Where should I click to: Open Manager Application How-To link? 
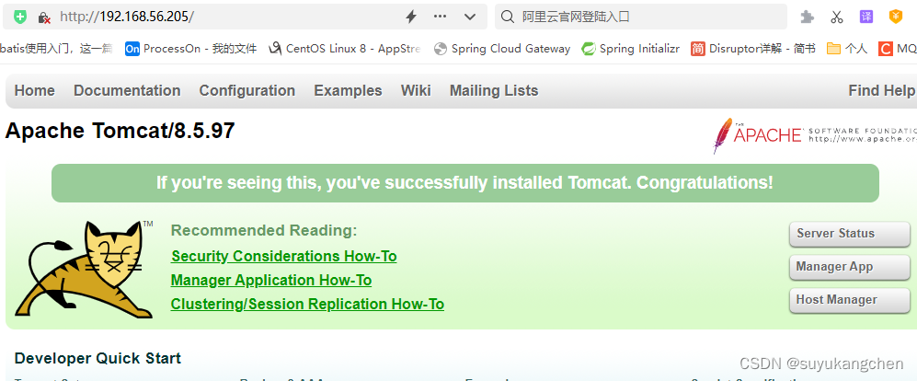tap(270, 281)
